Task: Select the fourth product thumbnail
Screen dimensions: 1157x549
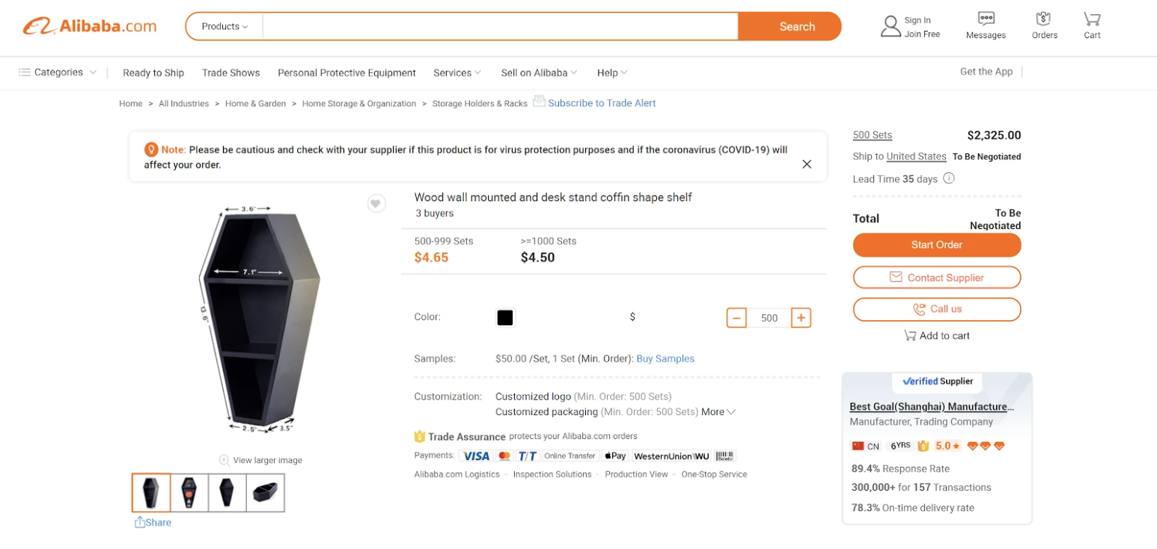Action: [265, 492]
